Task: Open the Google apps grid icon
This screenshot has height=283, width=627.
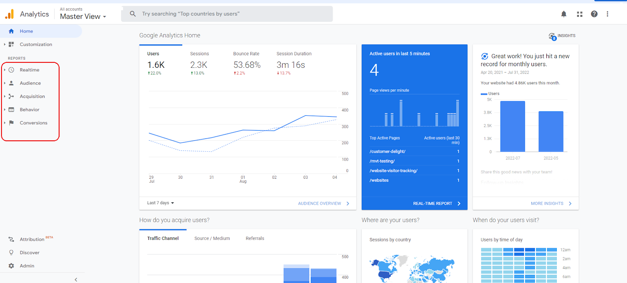Action: point(580,14)
